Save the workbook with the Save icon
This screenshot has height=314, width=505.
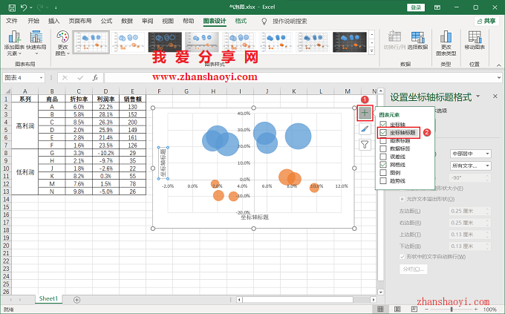coord(12,7)
